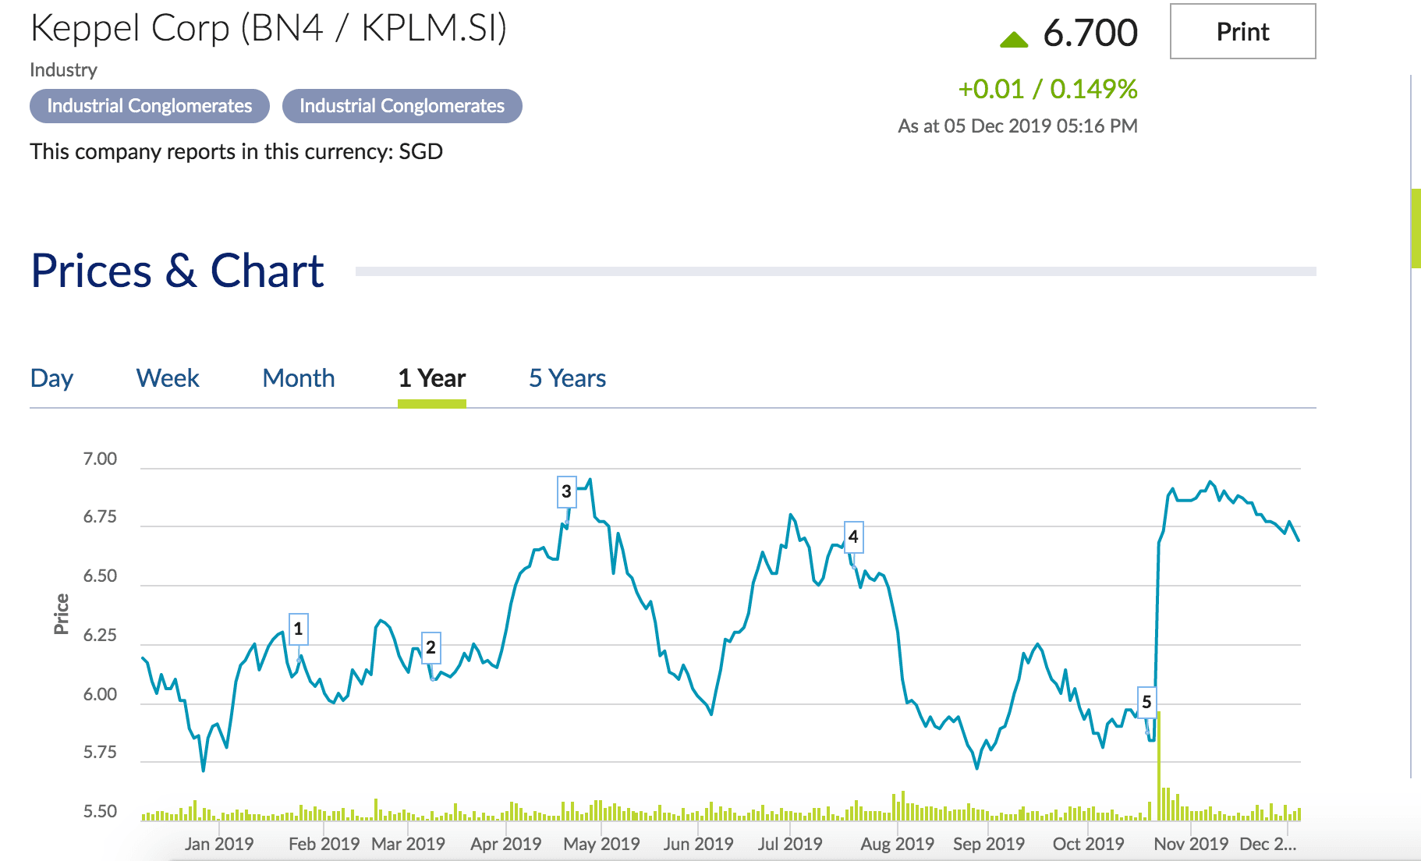The image size is (1421, 861).
Task: Click the 6.00 price axis label
Action: (x=100, y=694)
